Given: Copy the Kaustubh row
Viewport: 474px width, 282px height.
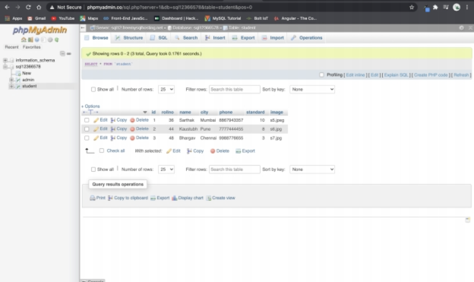Looking at the screenshot, I should pyautogui.click(x=119, y=129).
